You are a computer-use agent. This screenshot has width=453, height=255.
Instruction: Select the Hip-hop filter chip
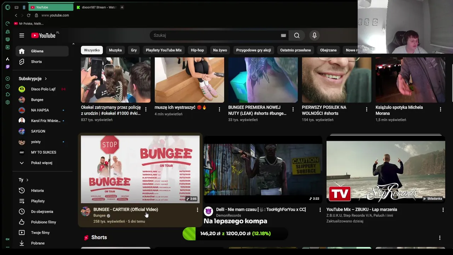197,50
